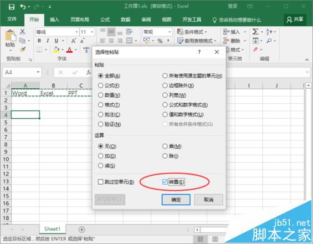Uncheck the 转置(E) checkbox
The width and height of the screenshot is (313, 244).
point(165,182)
